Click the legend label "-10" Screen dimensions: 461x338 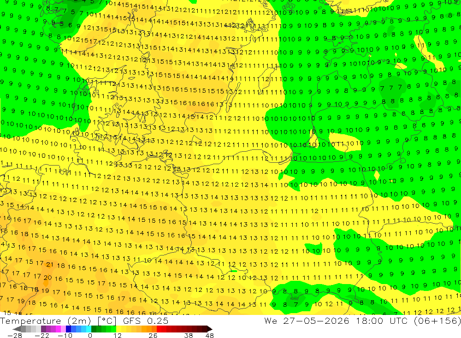[x=65, y=335]
